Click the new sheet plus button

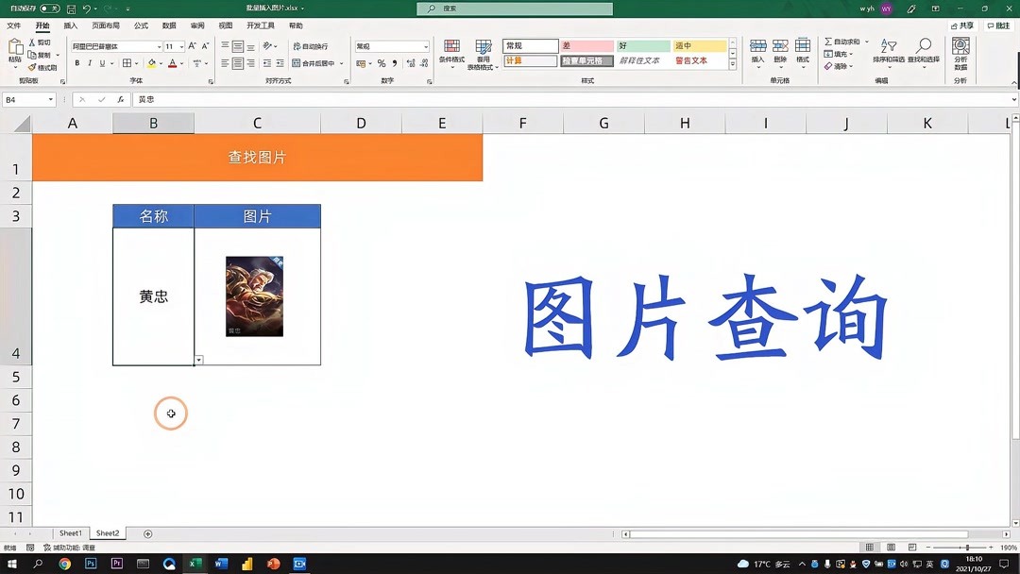[x=147, y=532]
